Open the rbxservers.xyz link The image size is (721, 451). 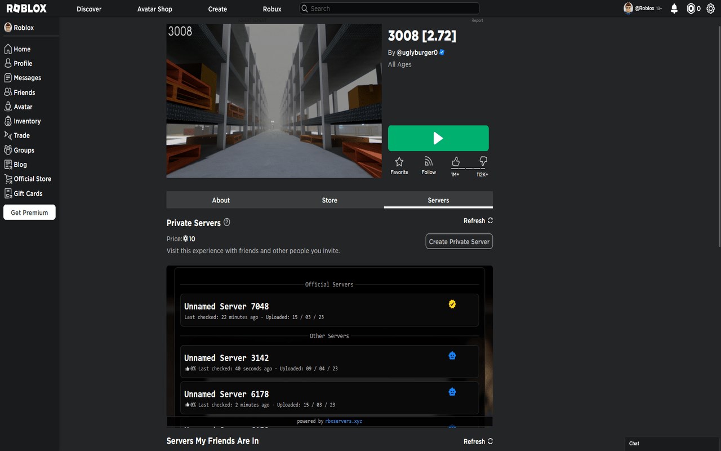tap(344, 421)
